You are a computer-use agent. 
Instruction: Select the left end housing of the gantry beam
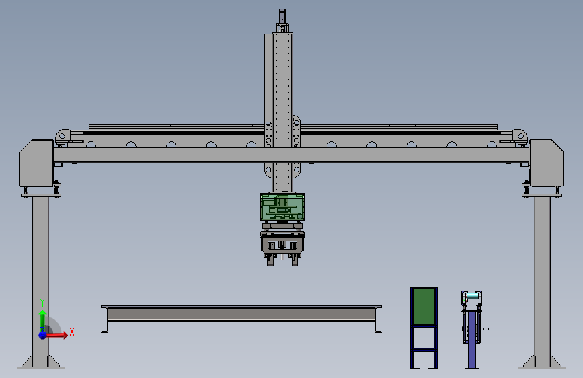tap(36, 163)
